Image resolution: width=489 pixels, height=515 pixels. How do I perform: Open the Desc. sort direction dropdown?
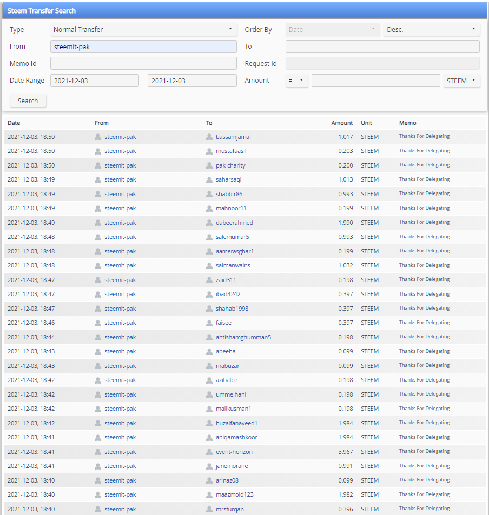point(432,29)
